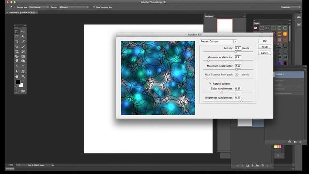The width and height of the screenshot is (309, 174).
Task: Select the Lasso tool
Action: coord(17,37)
